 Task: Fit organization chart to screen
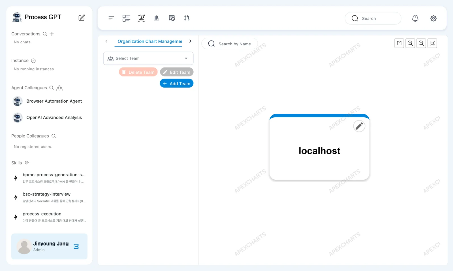coord(432,43)
